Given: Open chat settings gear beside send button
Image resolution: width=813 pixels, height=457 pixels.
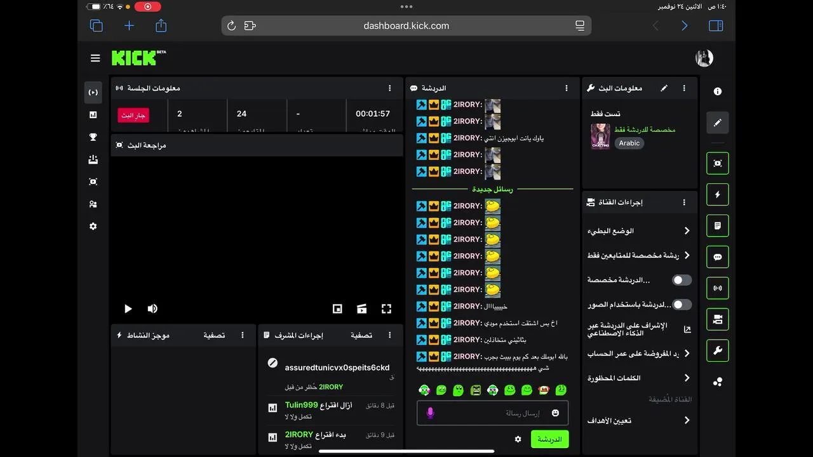Looking at the screenshot, I should tap(518, 439).
